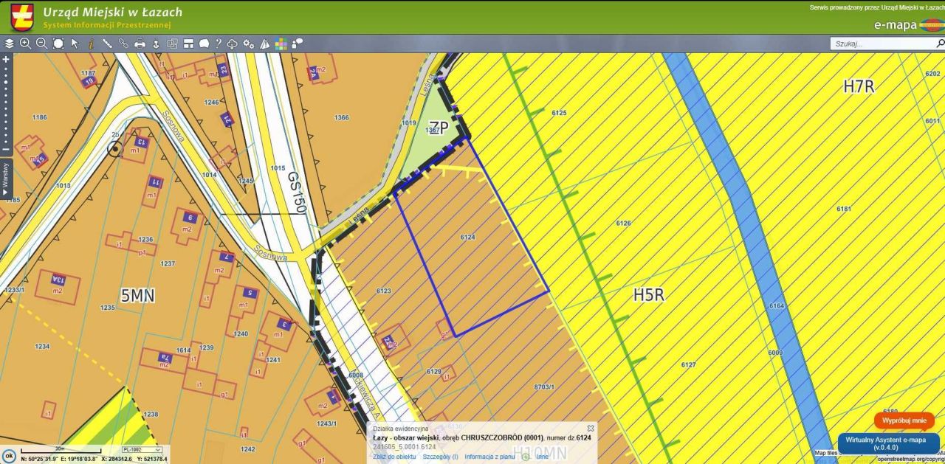Click the cloud download icon

click(x=232, y=44)
